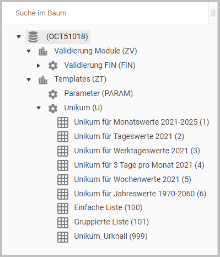Click the building icon beside Templates (ZT)

tap(43, 80)
